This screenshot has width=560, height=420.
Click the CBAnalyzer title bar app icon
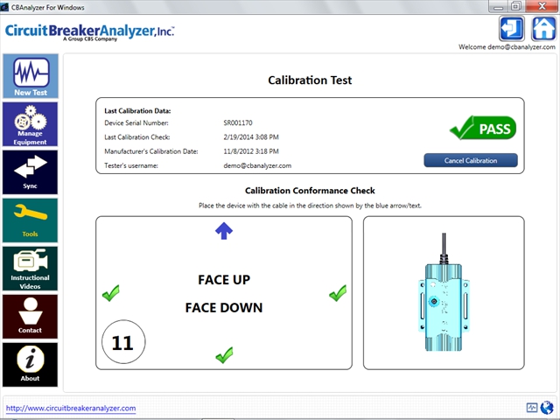tap(4, 7)
